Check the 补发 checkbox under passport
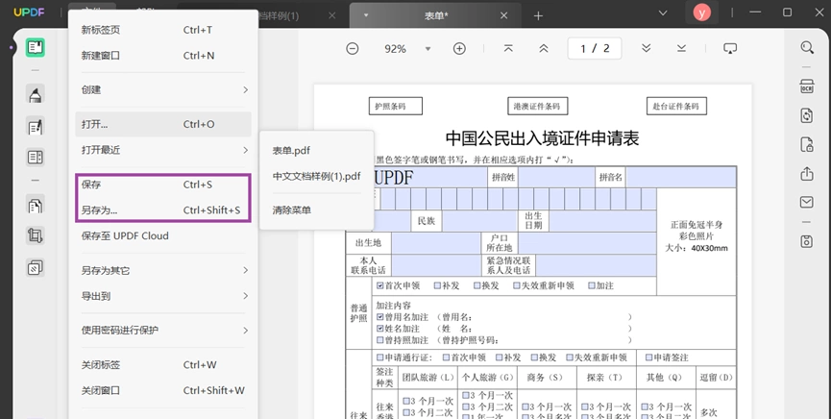This screenshot has height=419, width=831. 437,285
